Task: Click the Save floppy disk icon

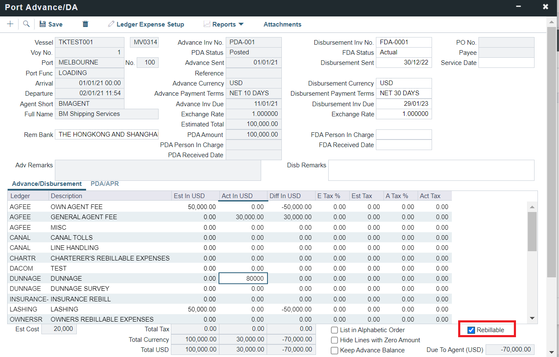Action: (x=43, y=24)
